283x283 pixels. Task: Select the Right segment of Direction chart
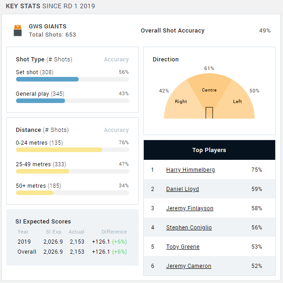pos(181,101)
